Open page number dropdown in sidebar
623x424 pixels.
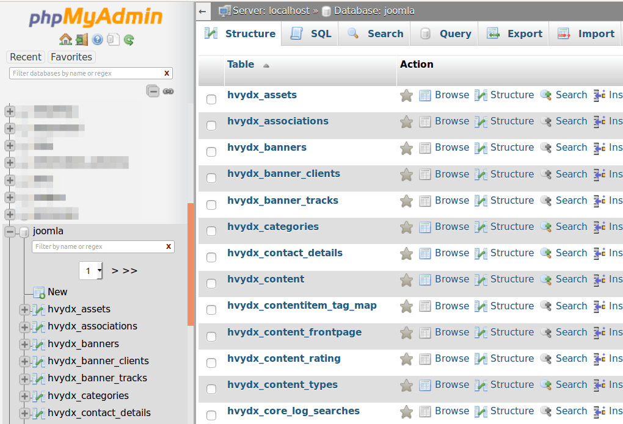click(91, 271)
